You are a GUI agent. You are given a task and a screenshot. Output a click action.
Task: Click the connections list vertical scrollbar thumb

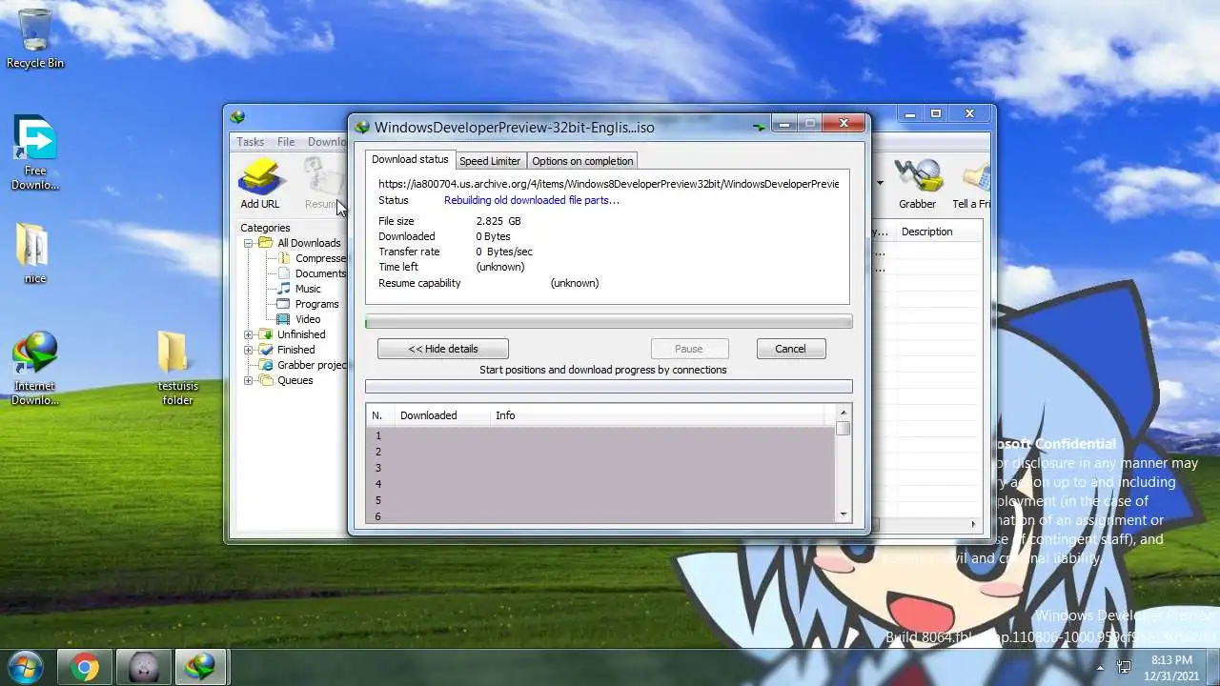[843, 428]
